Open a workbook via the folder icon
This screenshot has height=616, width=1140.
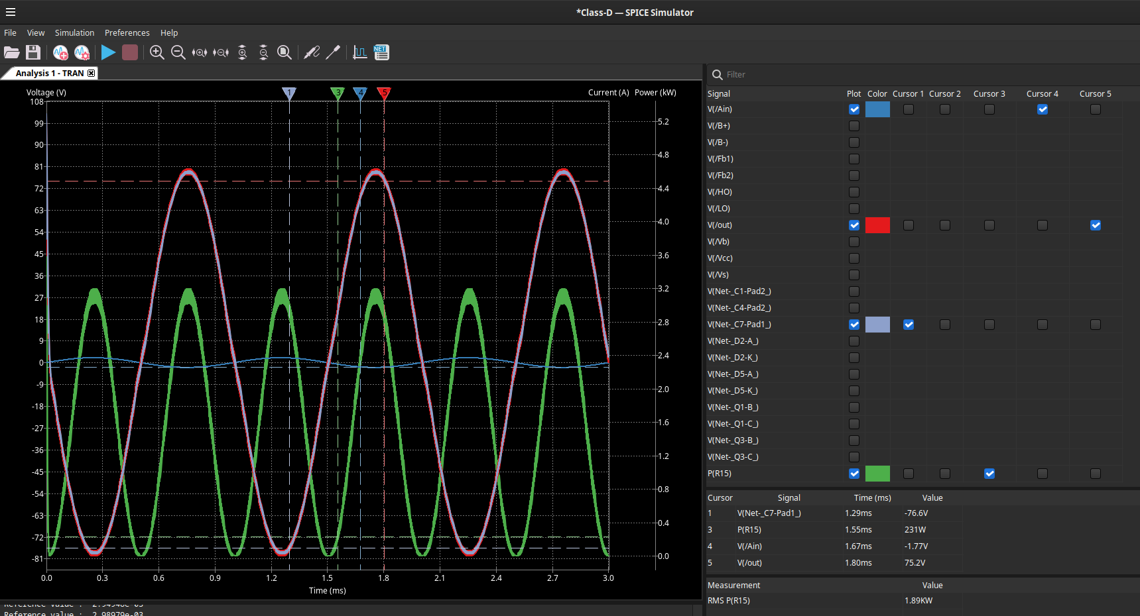tap(12, 52)
